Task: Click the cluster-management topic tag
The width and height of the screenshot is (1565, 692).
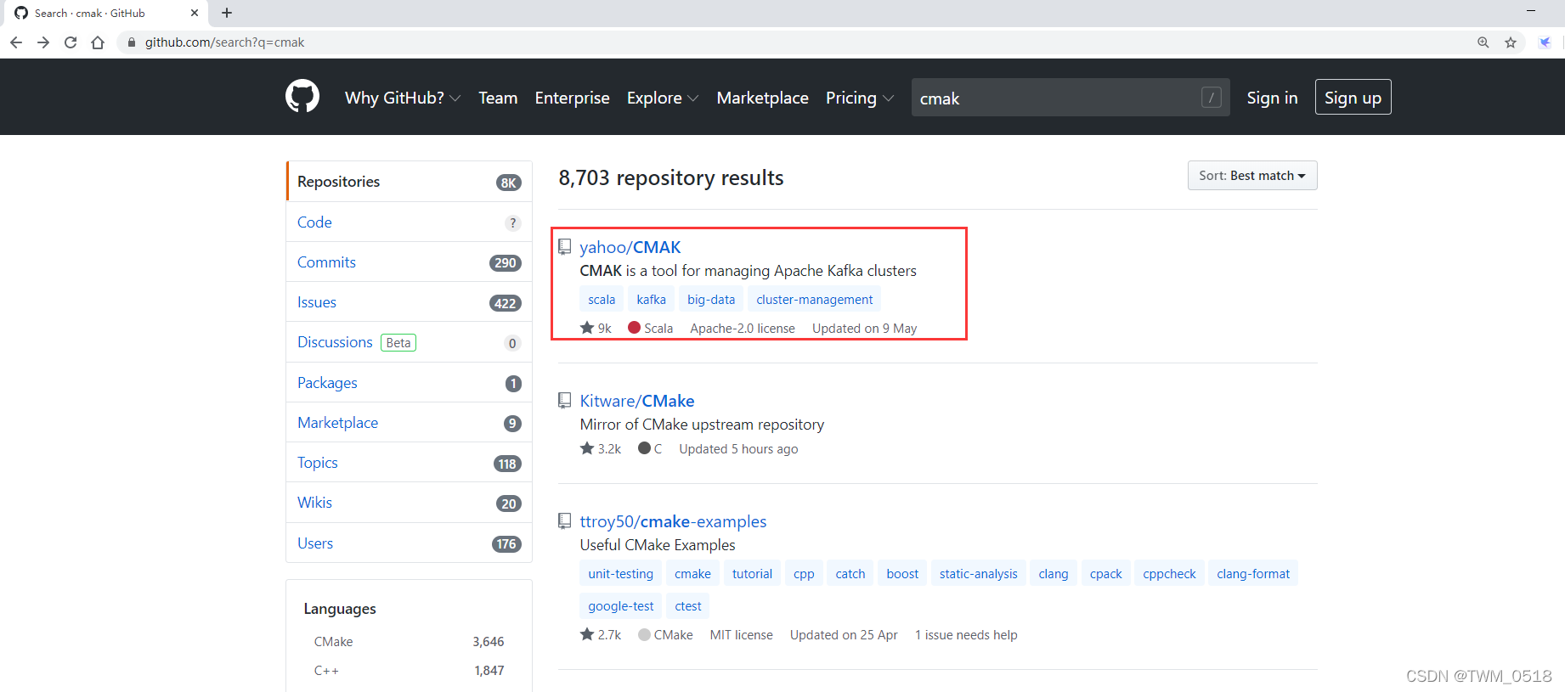Action: coord(815,300)
